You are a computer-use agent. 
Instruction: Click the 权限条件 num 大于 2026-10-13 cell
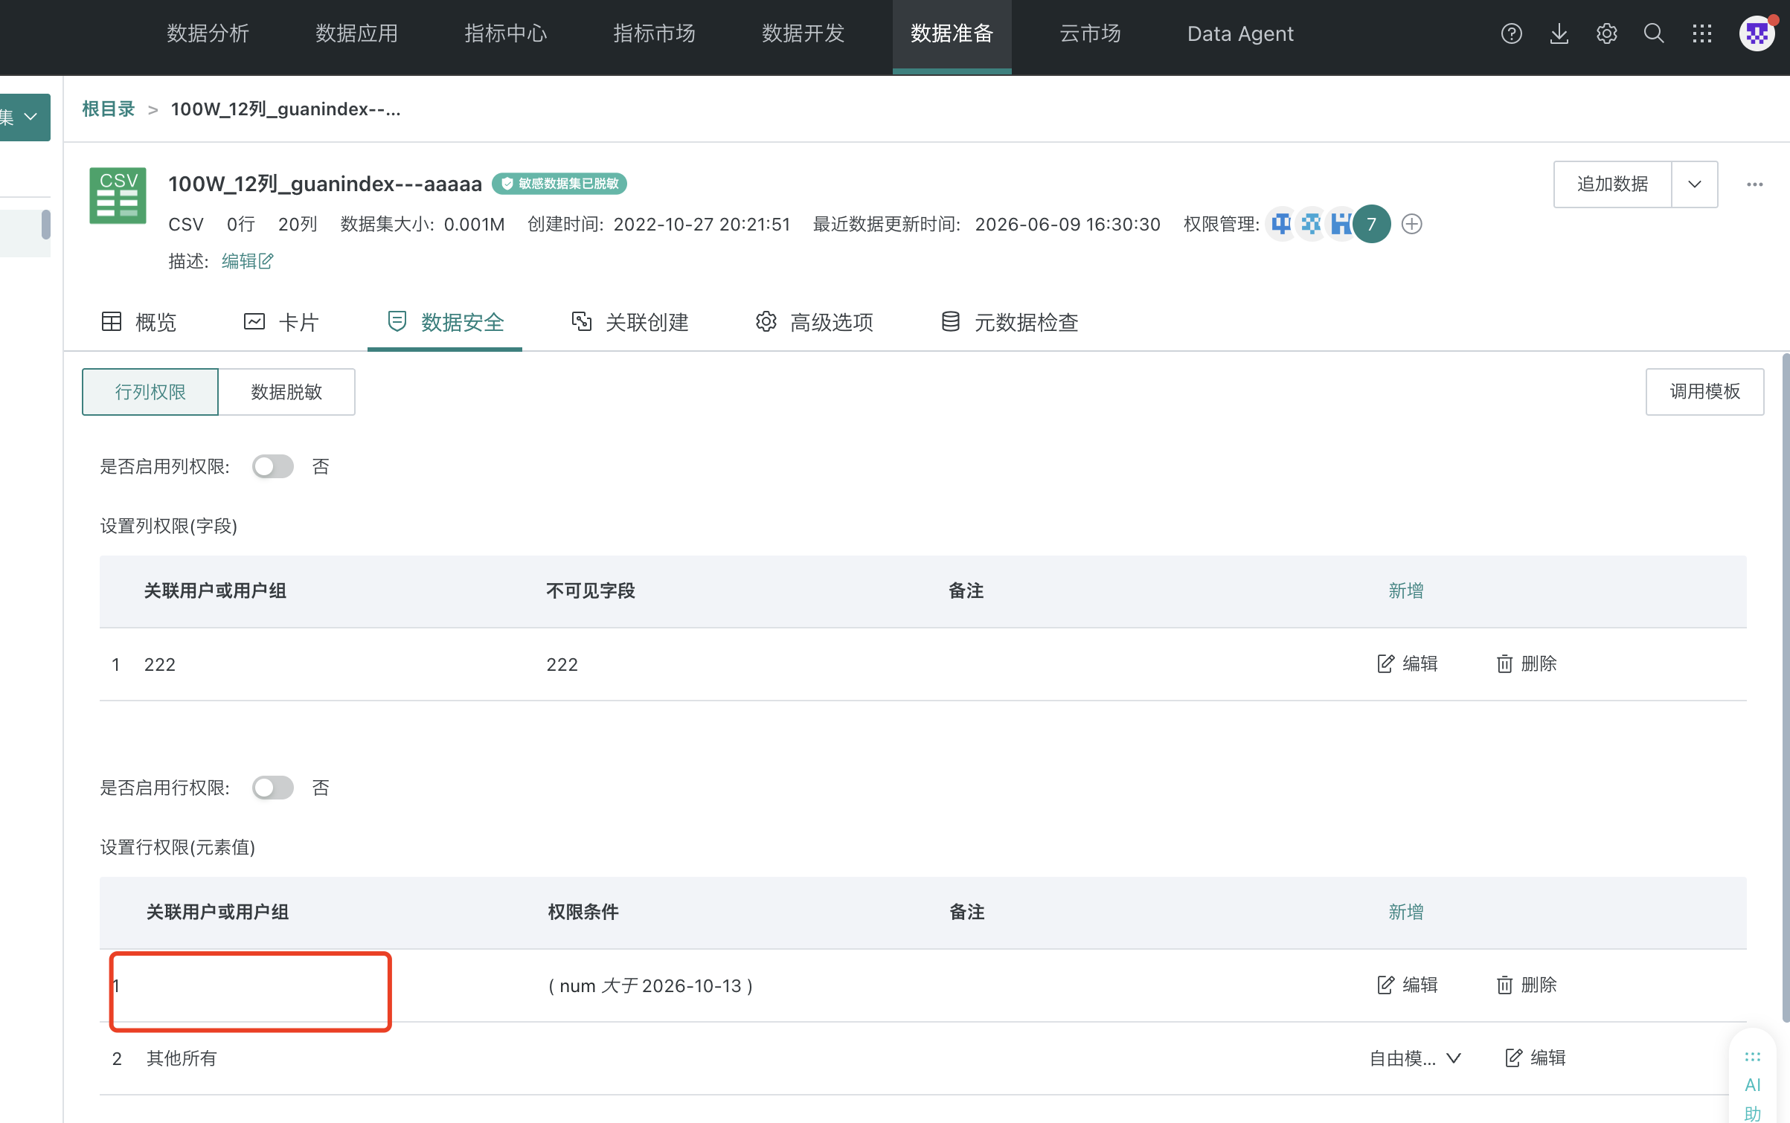click(650, 985)
